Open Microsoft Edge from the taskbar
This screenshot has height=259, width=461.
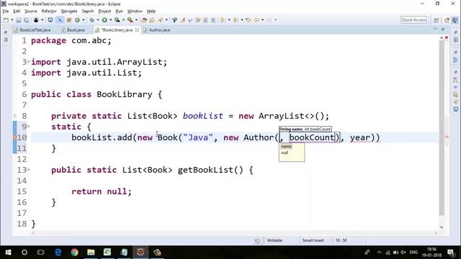coord(58,253)
